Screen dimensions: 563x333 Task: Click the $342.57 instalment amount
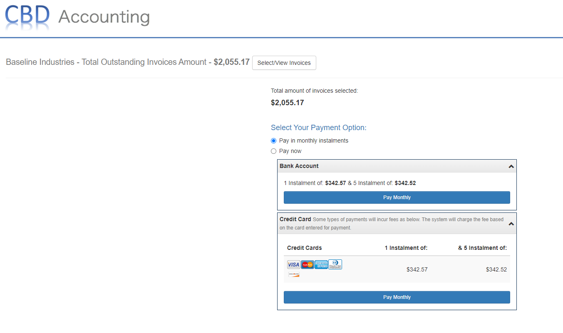point(417,269)
